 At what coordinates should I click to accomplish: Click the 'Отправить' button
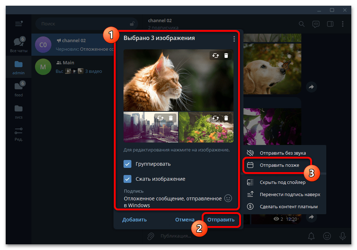[221, 220]
